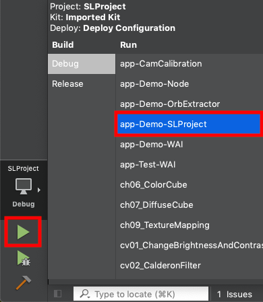Screen dimensions: 263x302
Task: Open the Issues pane
Action: coord(235,294)
